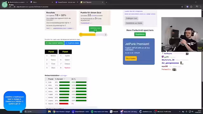Focus the jetpunk.com address bar
Image resolution: width=203 pixels, height=114 pixels.
tap(96, 7)
